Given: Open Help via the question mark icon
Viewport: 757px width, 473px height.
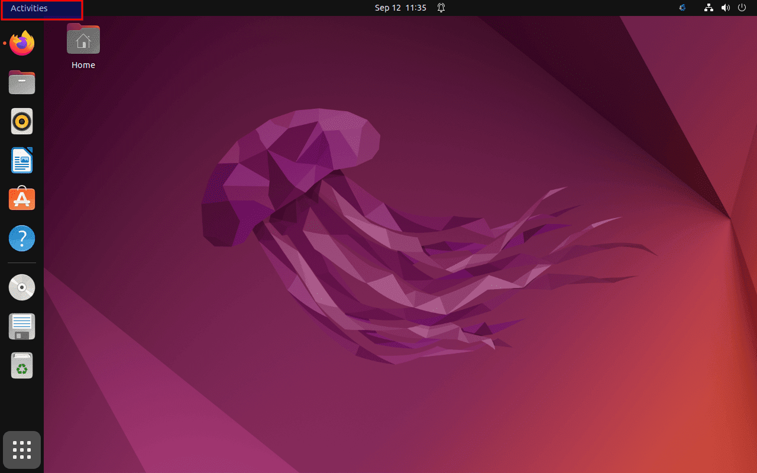Looking at the screenshot, I should point(22,238).
